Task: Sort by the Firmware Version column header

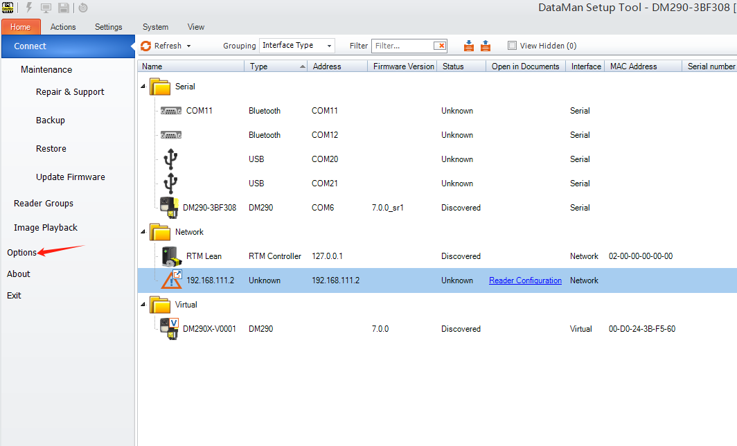Action: pyautogui.click(x=403, y=66)
